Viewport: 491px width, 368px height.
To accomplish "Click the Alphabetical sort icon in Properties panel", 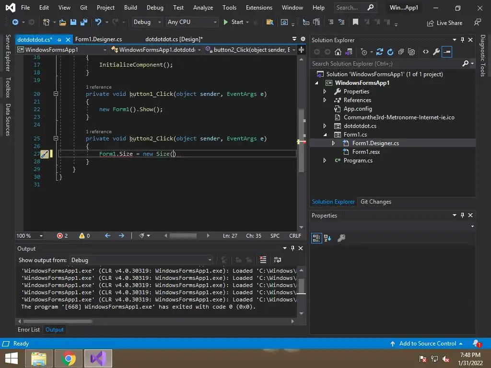I will 327,238.
